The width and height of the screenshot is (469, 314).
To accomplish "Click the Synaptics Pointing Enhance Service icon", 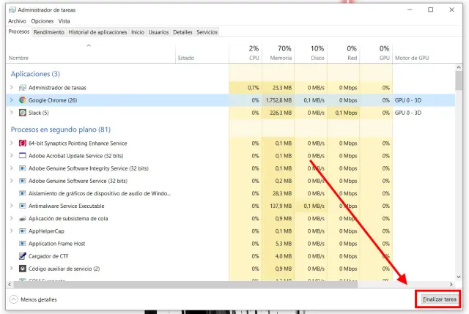I will [23, 143].
